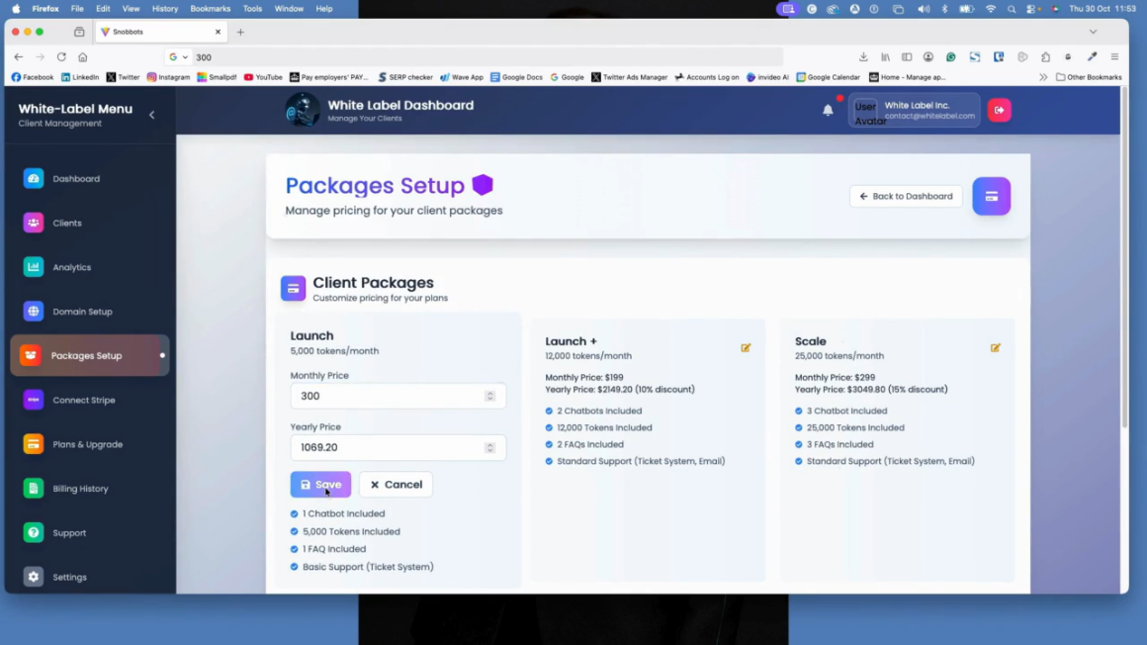This screenshot has width=1147, height=645.
Task: Open Tools menu
Action: [252, 9]
